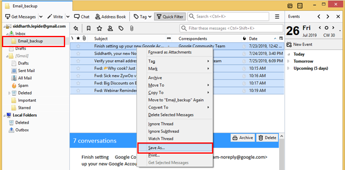
Task: Sort by junk status flame column
Action: [x=244, y=38]
